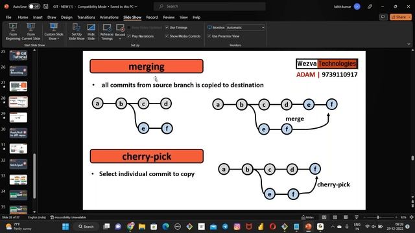Uncheck Play Narrations checkbox
The height and width of the screenshot is (233, 415).
pos(129,36)
